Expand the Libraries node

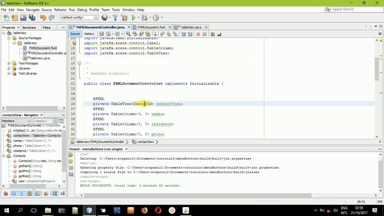click(9, 68)
